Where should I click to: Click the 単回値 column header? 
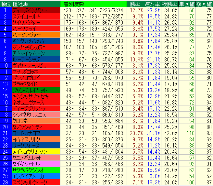pos(187,4)
